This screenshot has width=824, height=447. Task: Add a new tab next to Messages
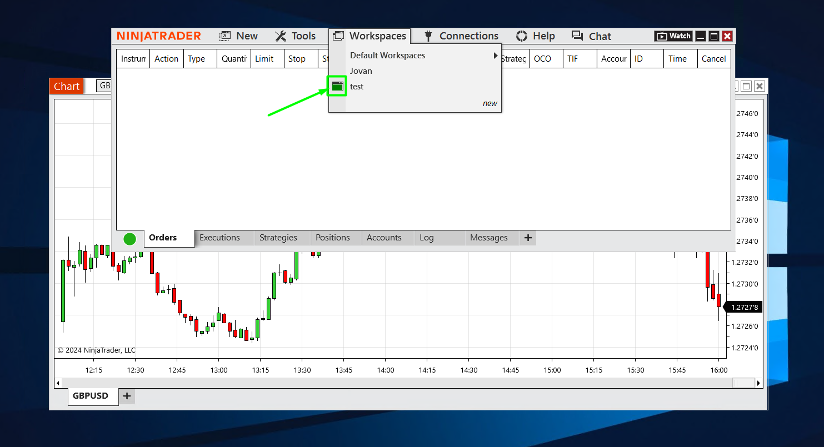528,238
